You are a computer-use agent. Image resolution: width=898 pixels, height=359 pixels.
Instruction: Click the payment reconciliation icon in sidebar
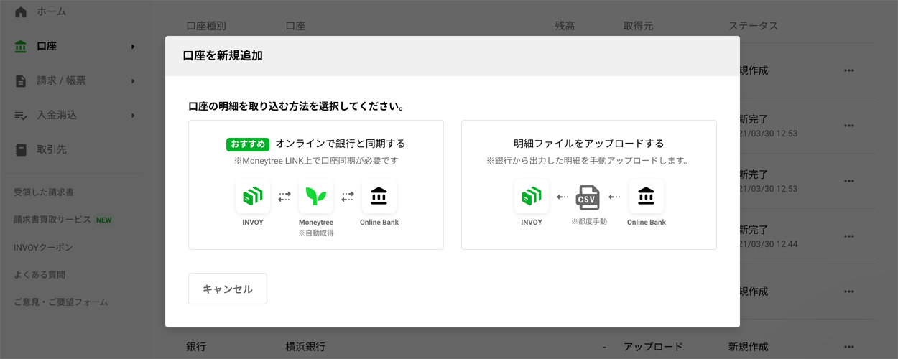point(21,116)
